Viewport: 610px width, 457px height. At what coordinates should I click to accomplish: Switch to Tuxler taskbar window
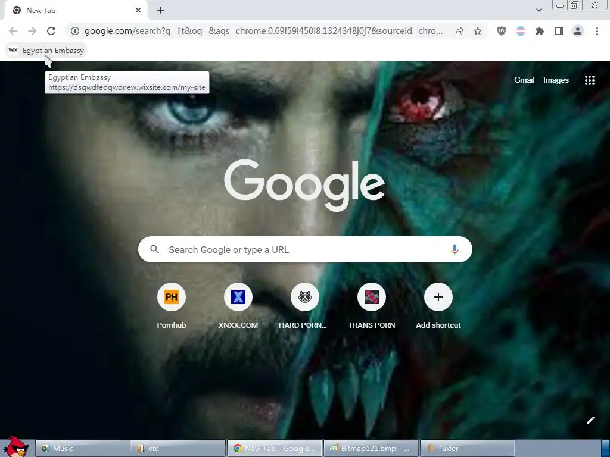tap(467, 449)
